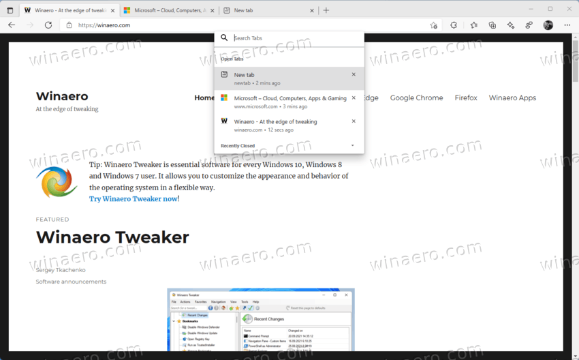Image resolution: width=579 pixels, height=360 pixels.
Task: Close the Winaero browser tab
Action: click(112, 11)
